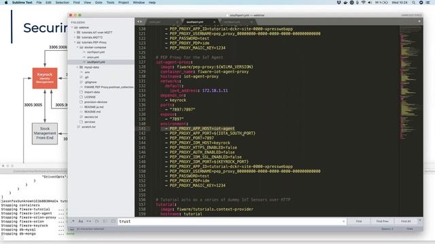The width and height of the screenshot is (435, 244).
Task: Expand the tutorials.IoT-over-MQTT folder
Action: point(75,33)
